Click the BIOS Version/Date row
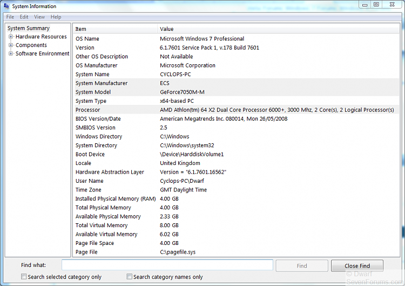 pos(237,119)
